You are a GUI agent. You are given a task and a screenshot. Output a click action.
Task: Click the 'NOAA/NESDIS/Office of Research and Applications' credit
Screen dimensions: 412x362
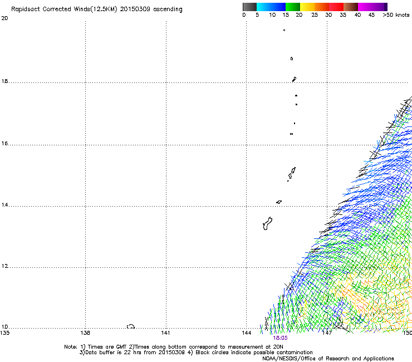click(x=328, y=359)
